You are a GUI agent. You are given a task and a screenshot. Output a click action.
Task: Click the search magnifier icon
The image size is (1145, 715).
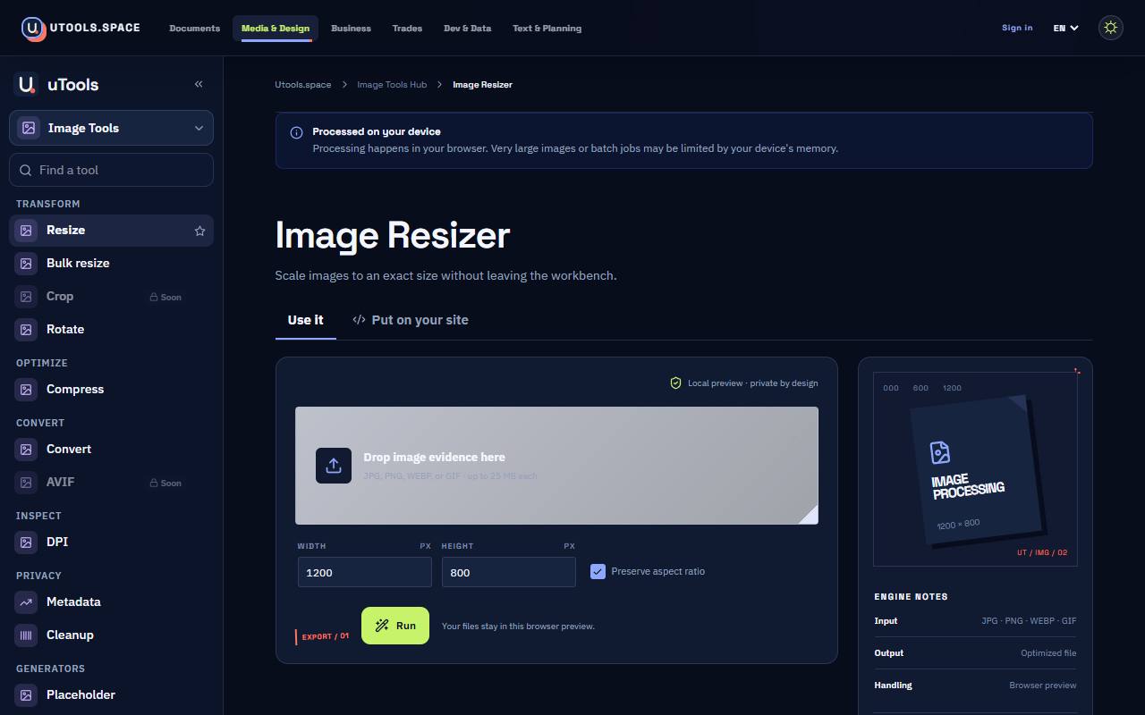pyautogui.click(x=26, y=170)
